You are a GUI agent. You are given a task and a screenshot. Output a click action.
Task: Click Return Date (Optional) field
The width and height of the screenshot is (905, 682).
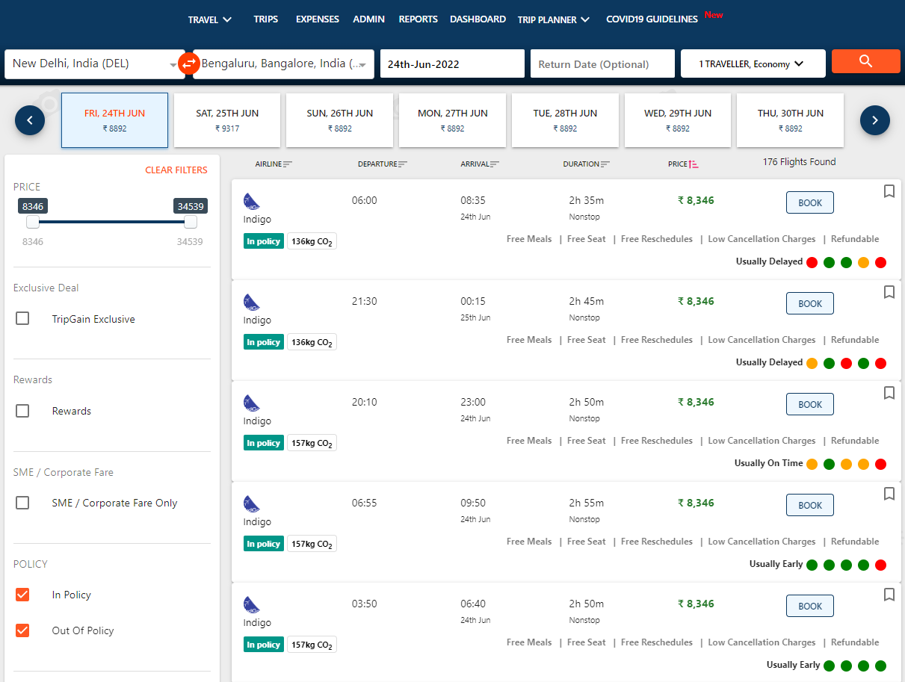(x=602, y=63)
